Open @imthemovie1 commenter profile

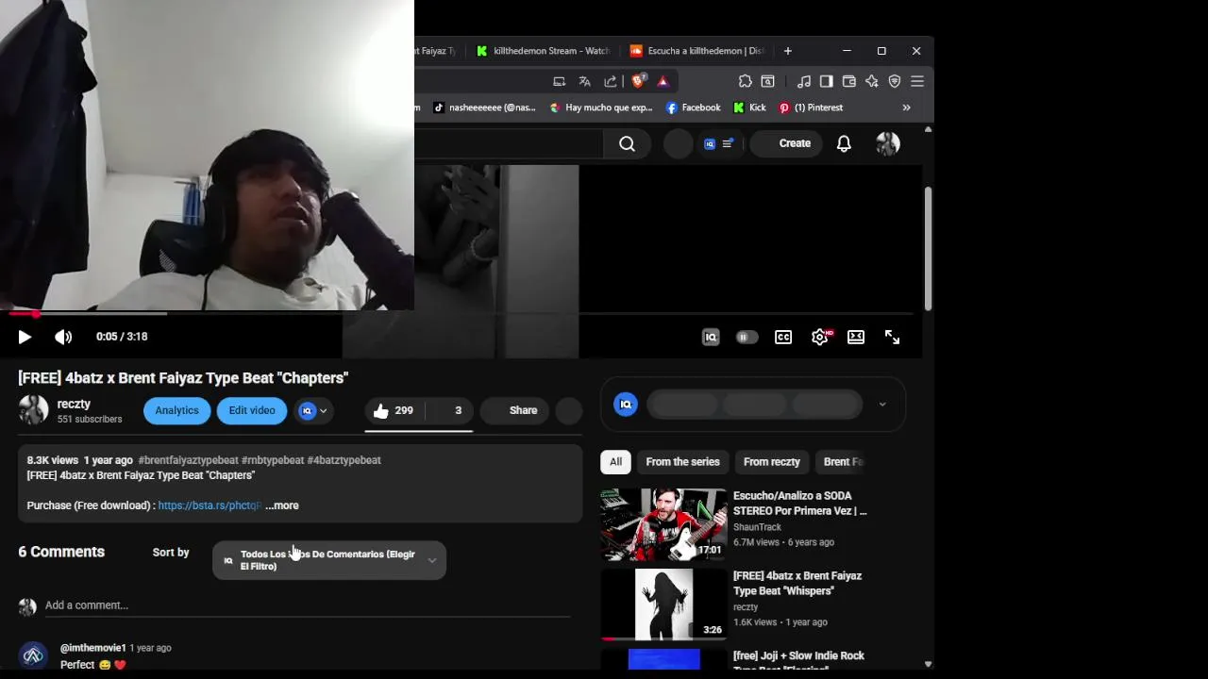pos(92,648)
